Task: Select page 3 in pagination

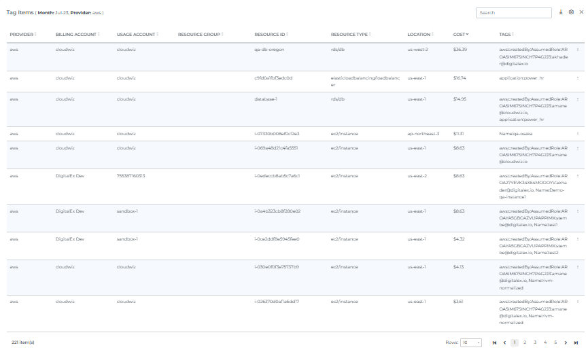Action: pos(535,342)
